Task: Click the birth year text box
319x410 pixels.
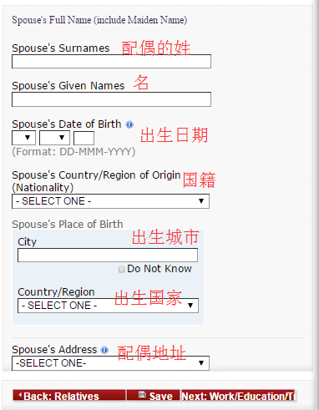Action: click(x=84, y=138)
